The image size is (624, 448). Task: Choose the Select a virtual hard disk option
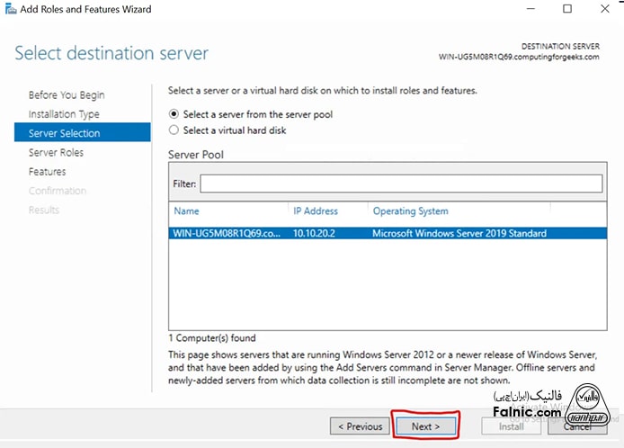click(x=174, y=130)
